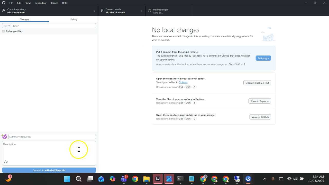The height and width of the screenshot is (185, 329).
Task: Click the Pull origin button
Action: [x=263, y=58]
